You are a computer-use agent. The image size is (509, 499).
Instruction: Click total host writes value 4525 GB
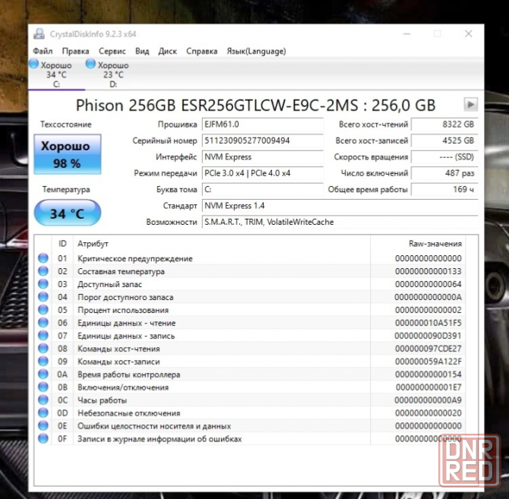click(x=444, y=141)
